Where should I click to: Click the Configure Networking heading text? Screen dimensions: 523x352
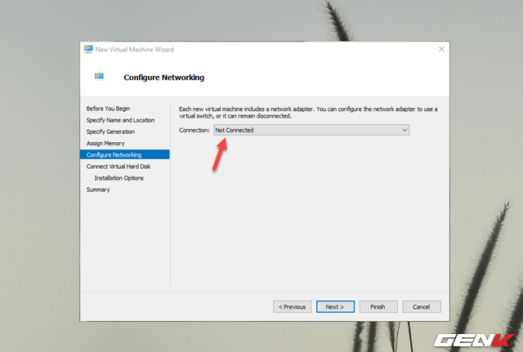tap(163, 78)
